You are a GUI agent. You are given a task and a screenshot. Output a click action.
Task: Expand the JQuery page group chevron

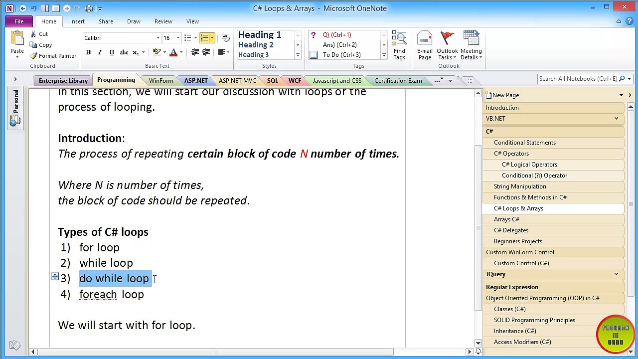tap(616, 274)
